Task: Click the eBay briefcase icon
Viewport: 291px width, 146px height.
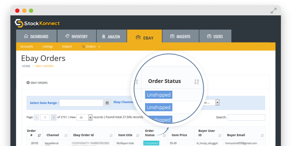Action: tap(138, 37)
